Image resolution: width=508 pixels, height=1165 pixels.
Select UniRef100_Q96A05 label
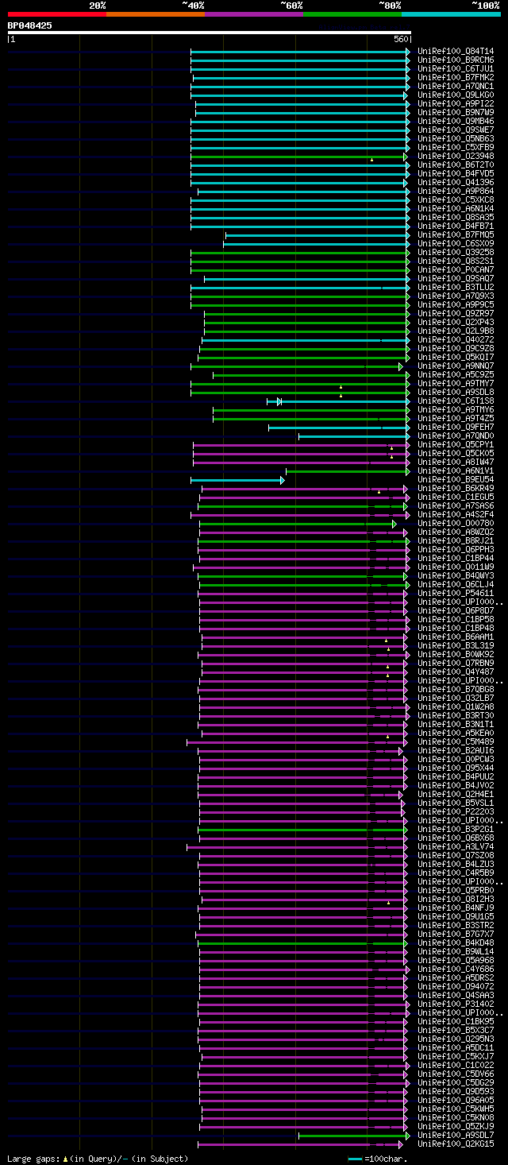pos(456,1100)
